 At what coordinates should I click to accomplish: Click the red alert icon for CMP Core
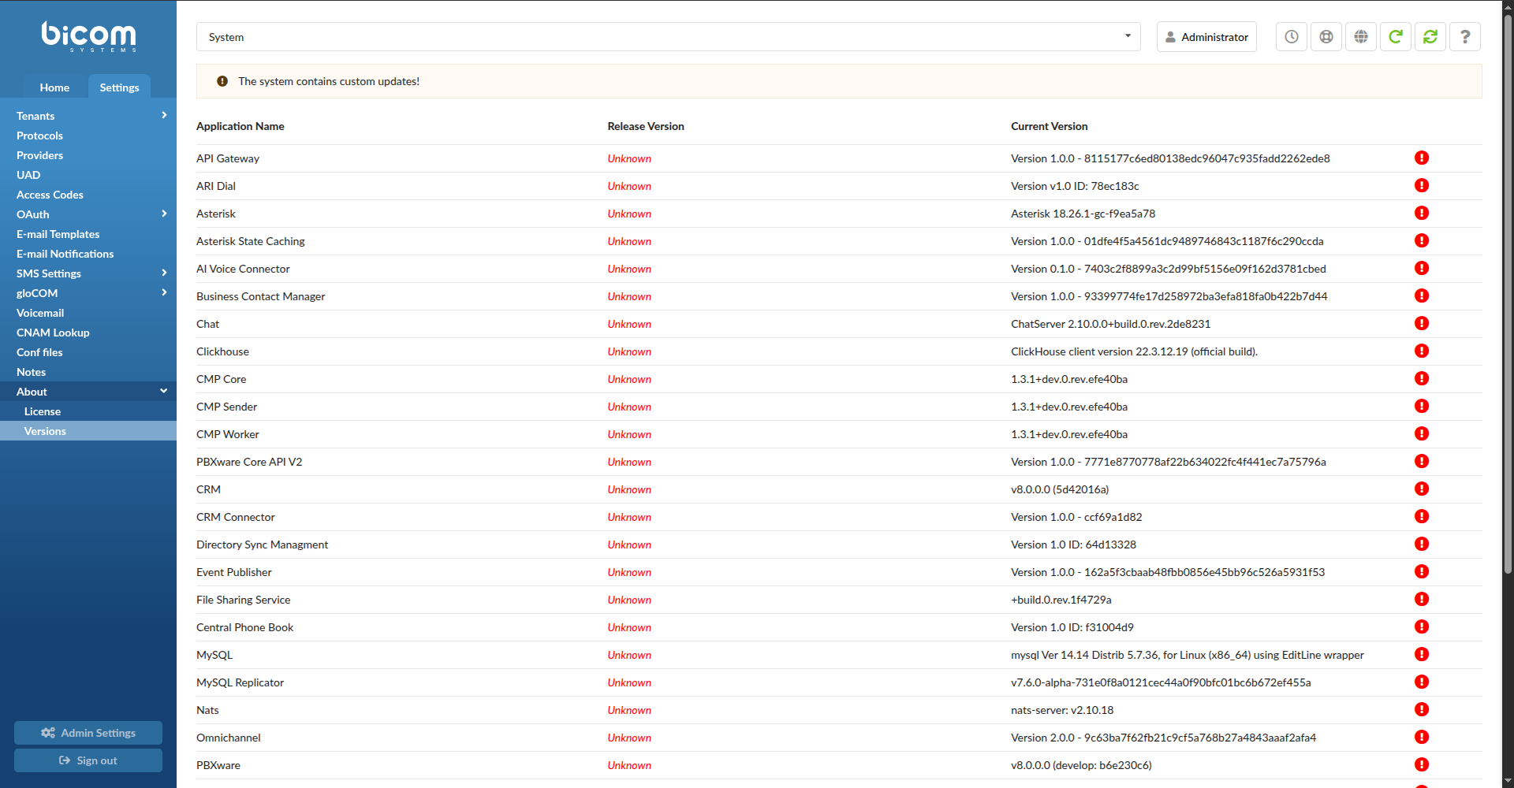(1422, 378)
